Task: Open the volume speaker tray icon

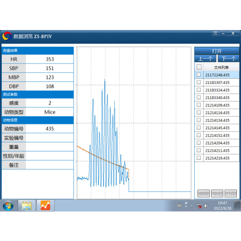Action: (206, 206)
